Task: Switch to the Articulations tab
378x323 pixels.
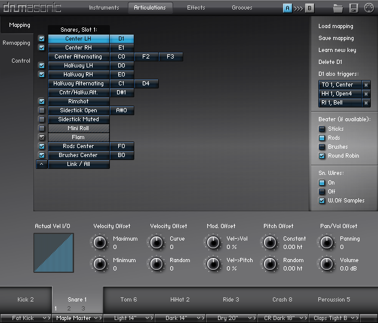Action: tap(150, 8)
